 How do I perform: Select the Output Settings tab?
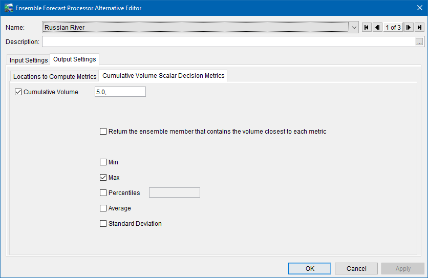pos(75,59)
